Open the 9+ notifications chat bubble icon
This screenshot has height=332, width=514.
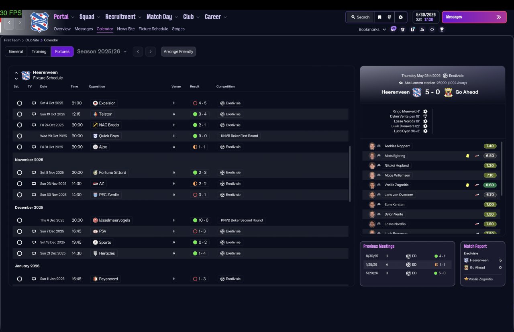[x=394, y=29]
